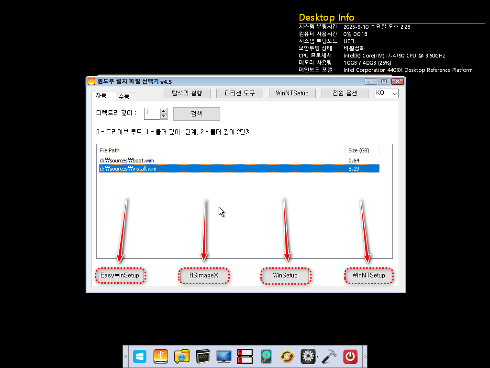This screenshot has height=368, width=490.
Task: Click the dock's left diamond handle
Action: (125, 356)
